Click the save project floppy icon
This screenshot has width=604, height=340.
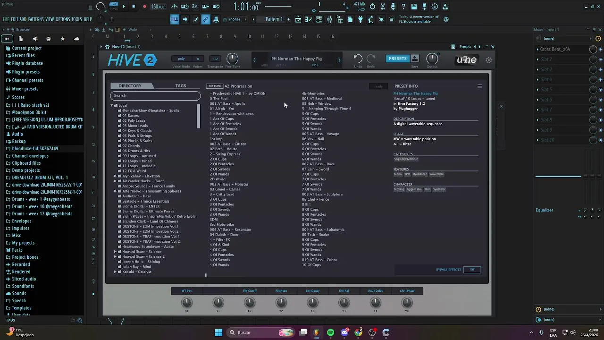pos(414,7)
